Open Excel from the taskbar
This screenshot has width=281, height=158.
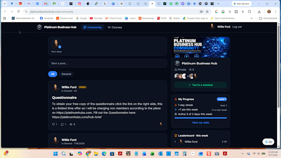pos(152,153)
